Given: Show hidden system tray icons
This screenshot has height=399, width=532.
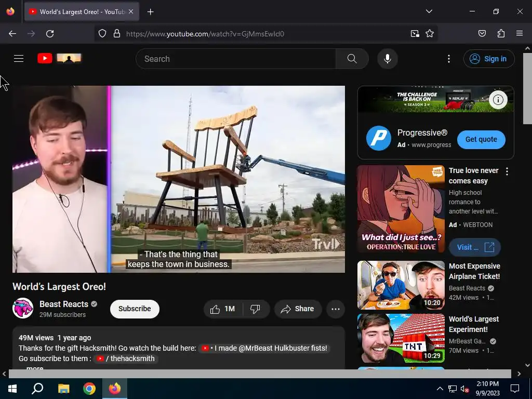Looking at the screenshot, I should [440, 389].
